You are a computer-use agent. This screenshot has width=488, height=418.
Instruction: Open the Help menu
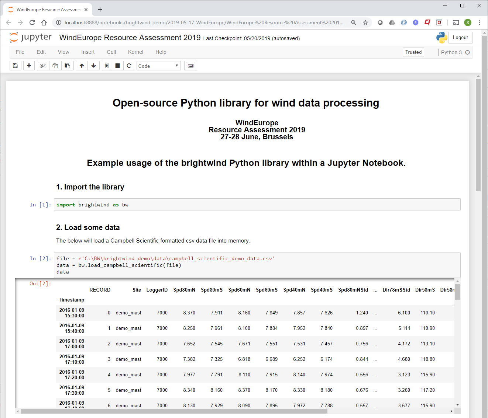coord(161,52)
